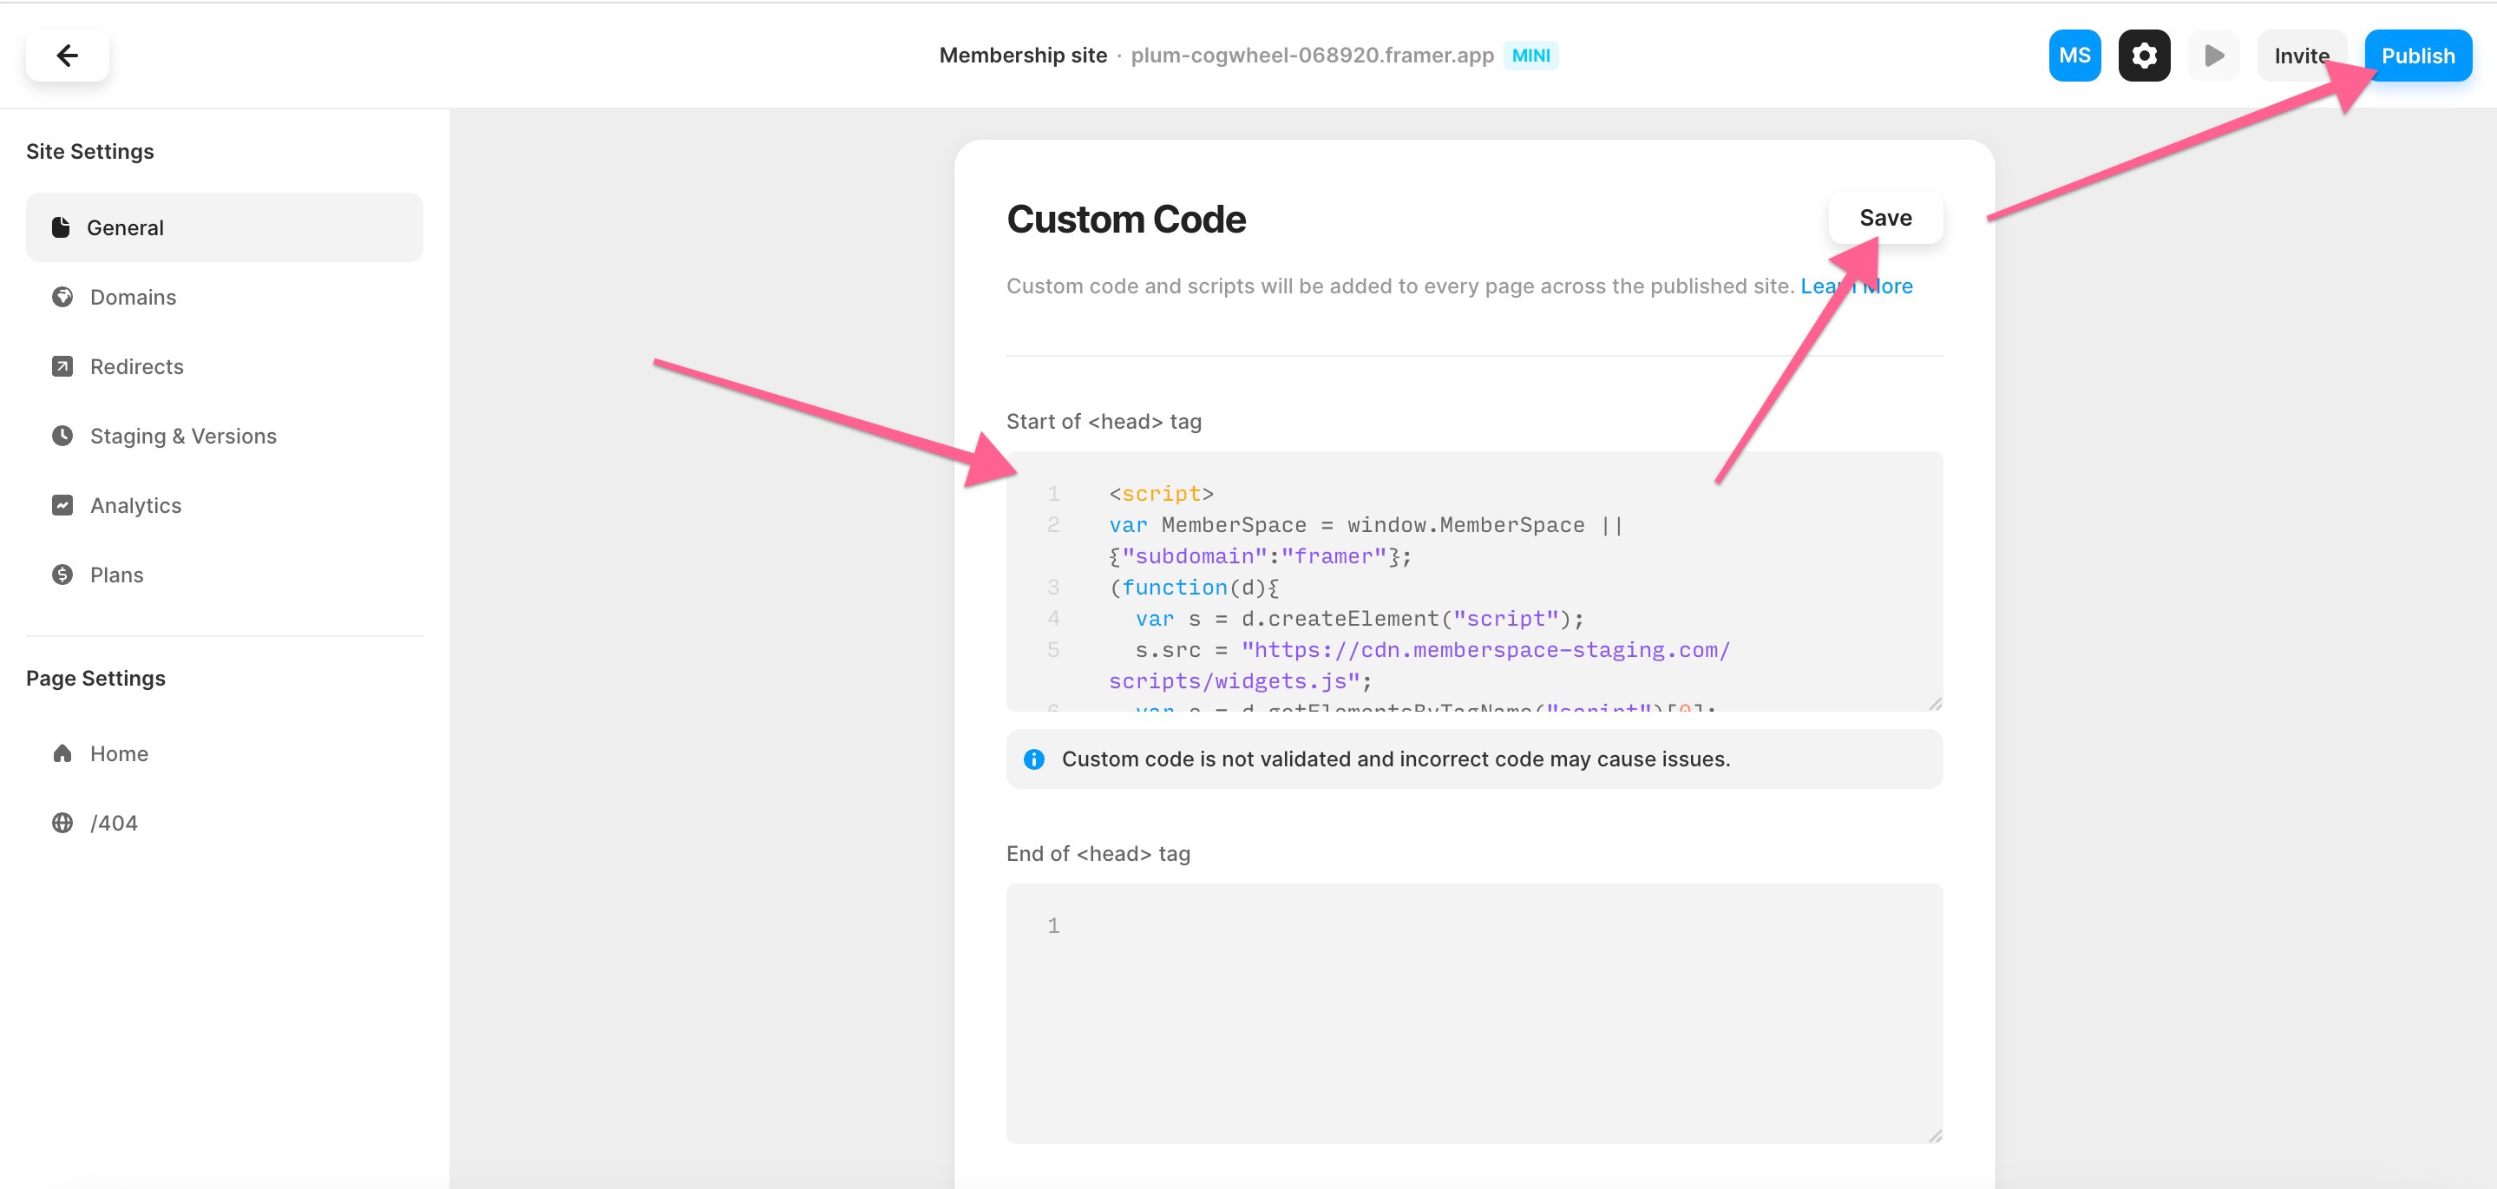The height and width of the screenshot is (1189, 2497).
Task: Open the settings gear in top bar
Action: coord(2143,56)
